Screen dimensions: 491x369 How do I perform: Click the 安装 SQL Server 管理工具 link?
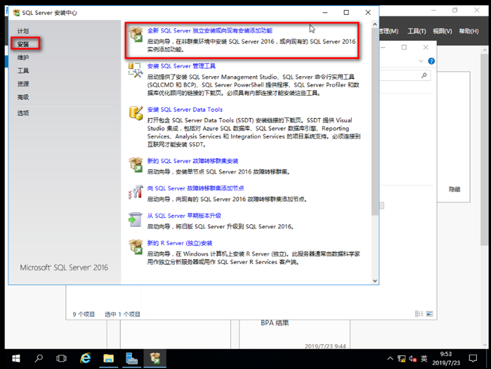click(x=181, y=66)
